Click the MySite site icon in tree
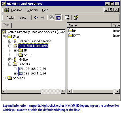This screenshot has height=115, width=121. pyautogui.click(x=15, y=60)
